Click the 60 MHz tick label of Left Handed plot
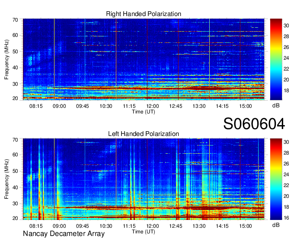 [16, 155]
